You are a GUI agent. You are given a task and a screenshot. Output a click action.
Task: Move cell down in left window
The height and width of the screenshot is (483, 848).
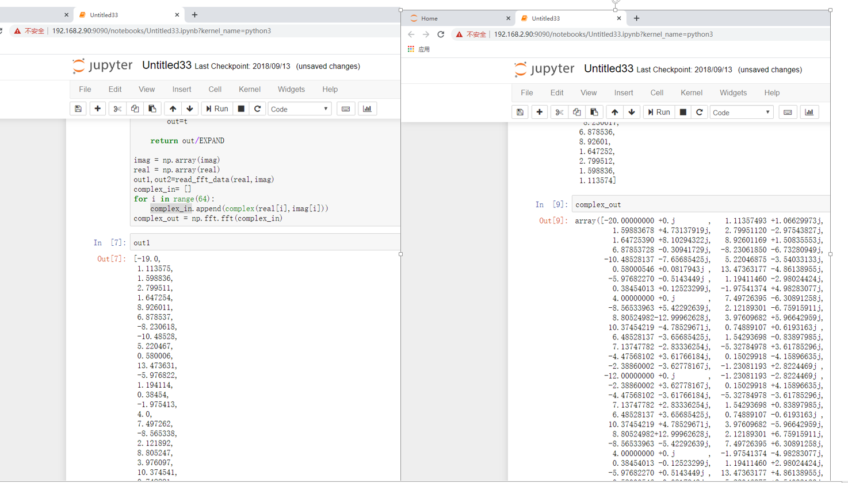click(x=190, y=109)
